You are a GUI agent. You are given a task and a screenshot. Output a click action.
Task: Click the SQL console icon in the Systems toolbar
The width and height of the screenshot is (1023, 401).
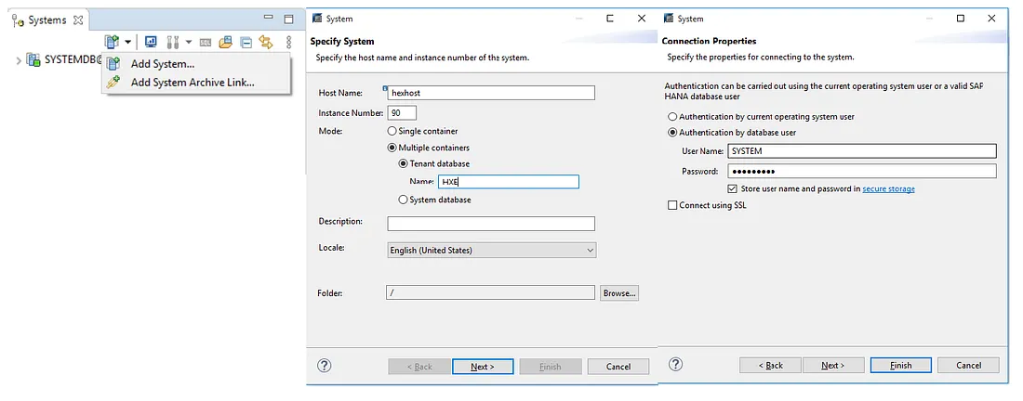pyautogui.click(x=206, y=43)
